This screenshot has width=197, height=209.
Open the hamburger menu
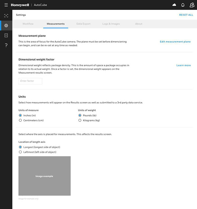(x=6, y=5)
